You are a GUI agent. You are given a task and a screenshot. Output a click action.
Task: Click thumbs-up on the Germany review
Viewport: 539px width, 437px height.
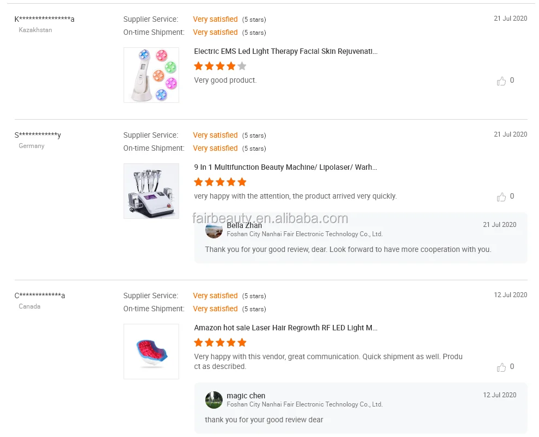point(501,197)
